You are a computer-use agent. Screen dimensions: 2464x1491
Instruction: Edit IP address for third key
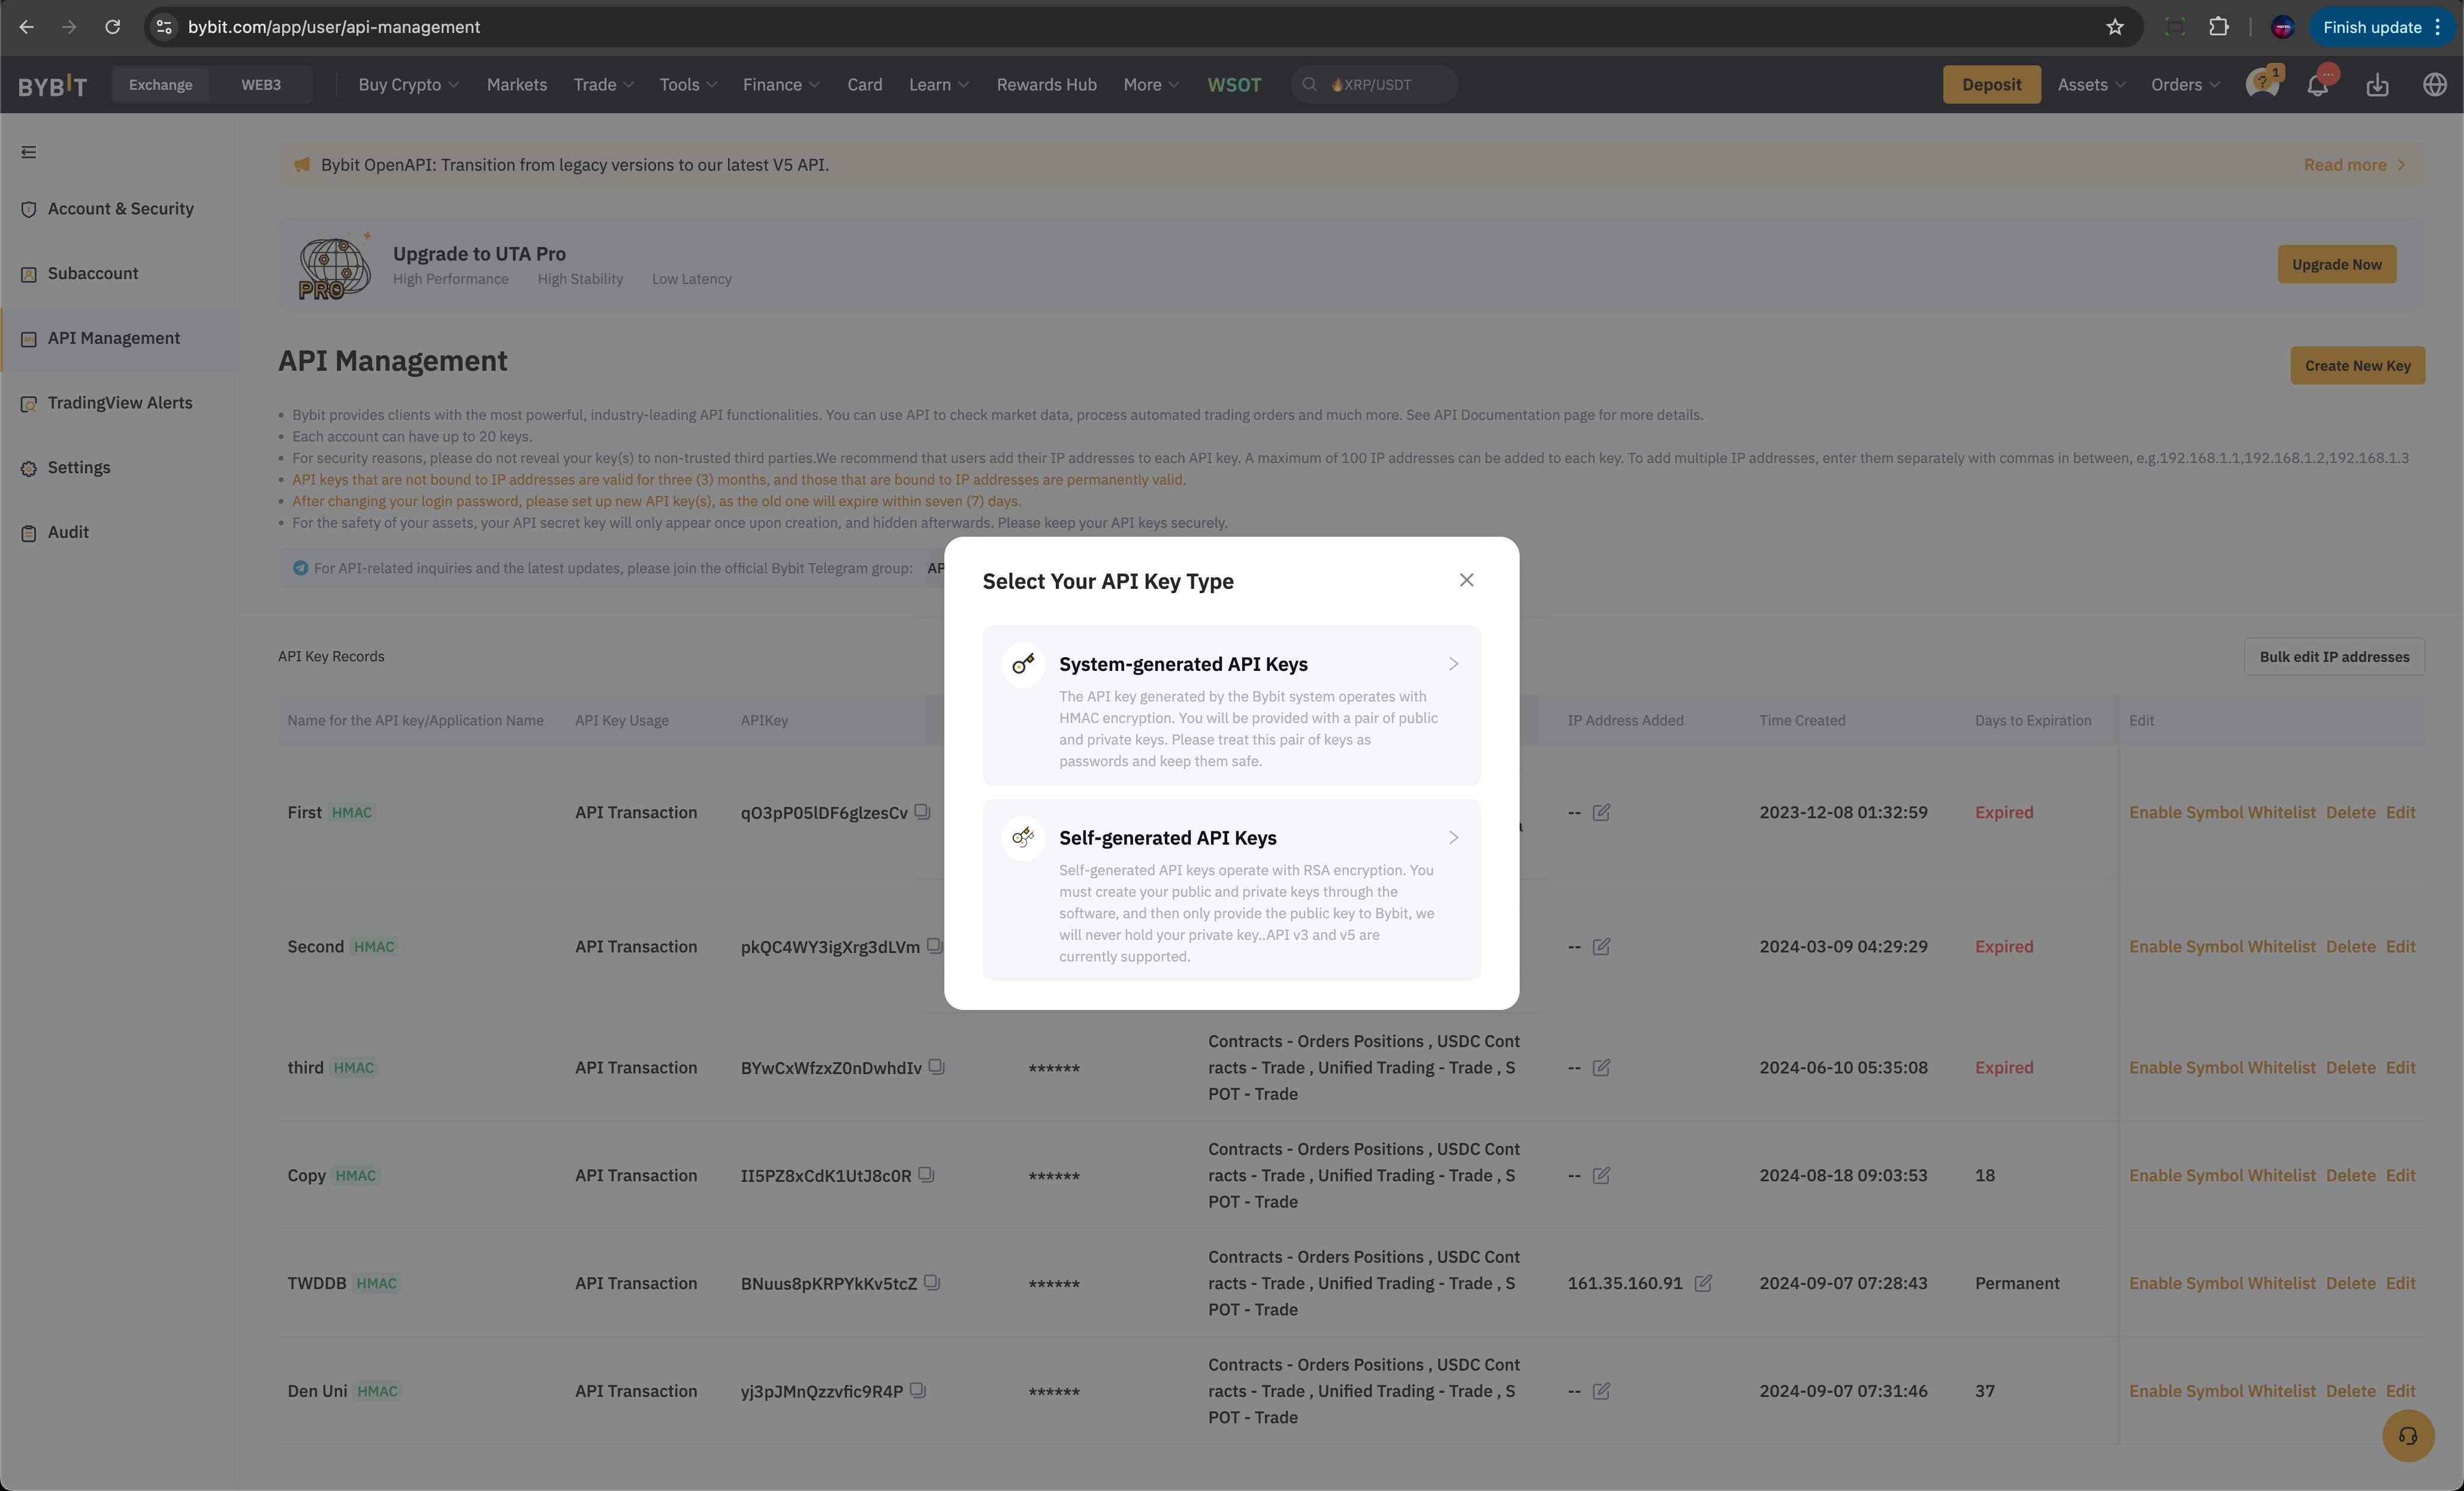[1601, 1067]
